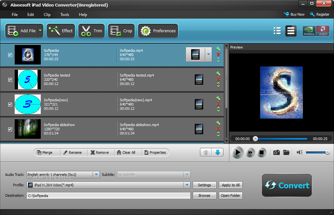Adjust the preview volume slider

click(x=318, y=152)
